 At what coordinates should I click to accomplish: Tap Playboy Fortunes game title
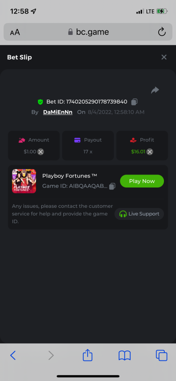pyautogui.click(x=70, y=176)
